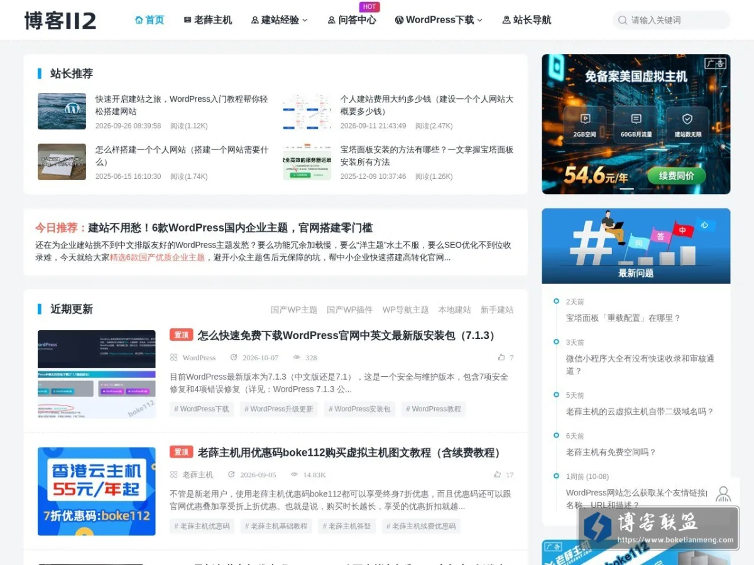Open question 老薛主机的云虚拟主机自带二级域名吗？
The width and height of the screenshot is (754, 565).
[x=640, y=412]
